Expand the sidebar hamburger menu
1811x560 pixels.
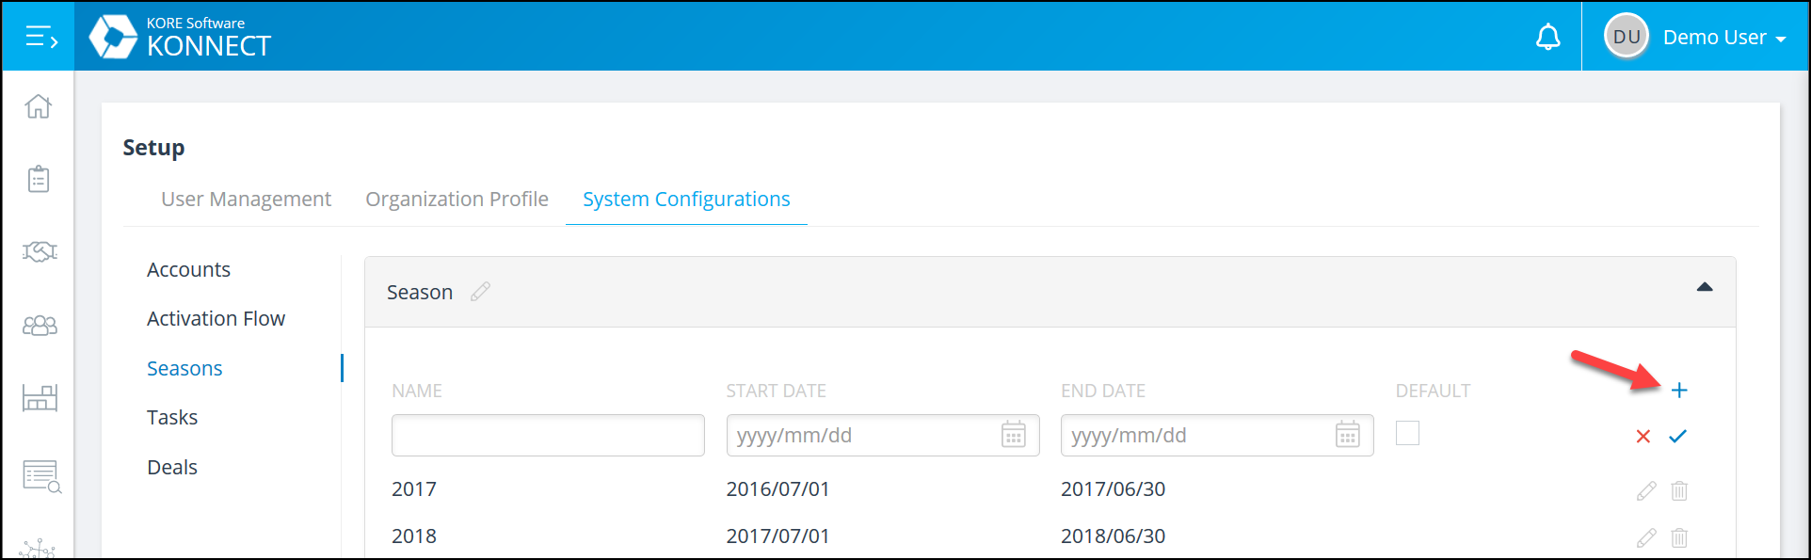click(x=41, y=38)
